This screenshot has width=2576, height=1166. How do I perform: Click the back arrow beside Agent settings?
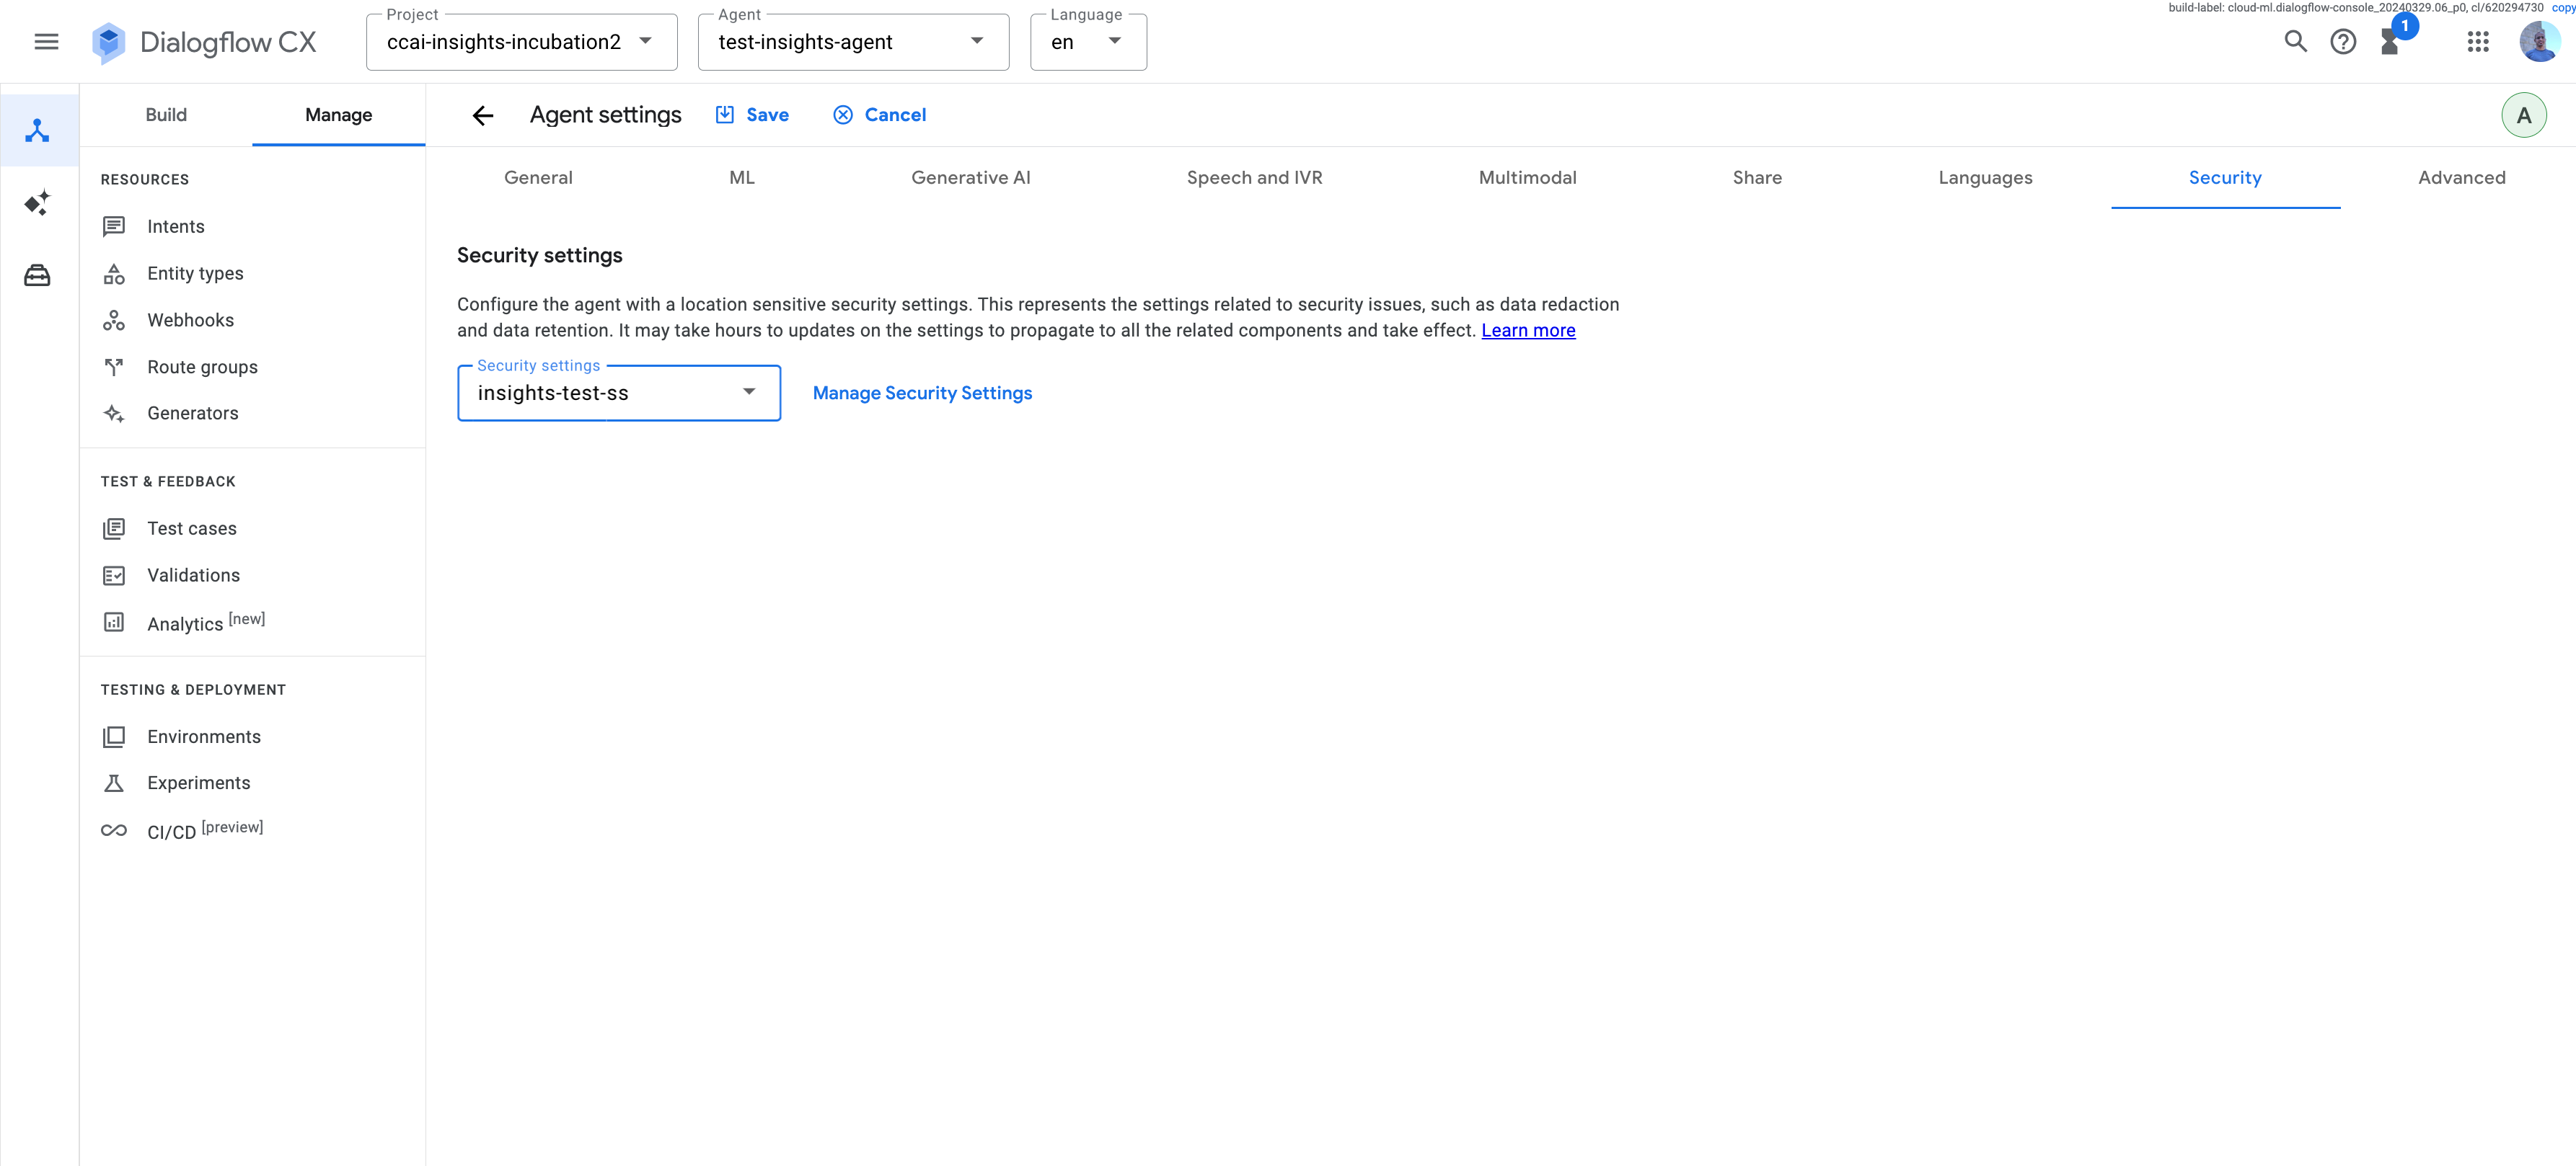pyautogui.click(x=483, y=116)
